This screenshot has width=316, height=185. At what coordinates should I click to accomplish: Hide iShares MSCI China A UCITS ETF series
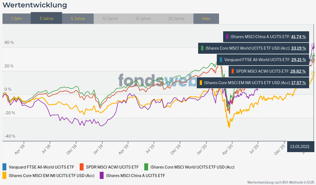(x=136, y=175)
